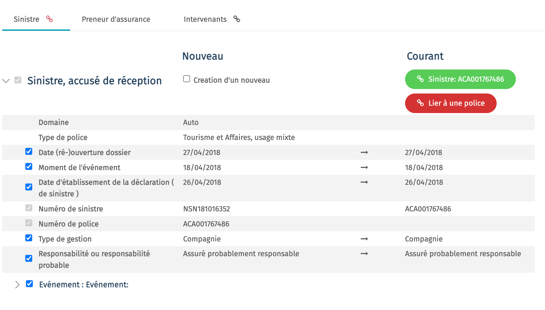This screenshot has width=545, height=310.
Task: Click link icon inside Lier à une police button
Action: 420,103
